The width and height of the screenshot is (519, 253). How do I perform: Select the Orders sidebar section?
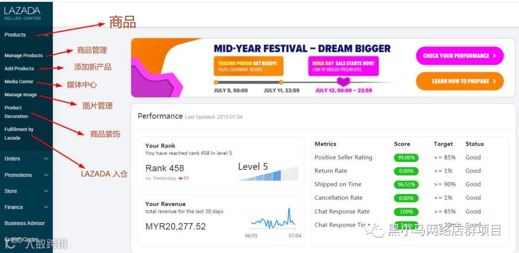click(x=12, y=159)
